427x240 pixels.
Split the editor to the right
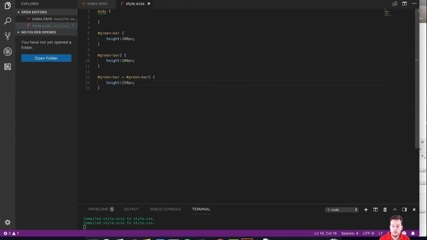coord(404,3)
